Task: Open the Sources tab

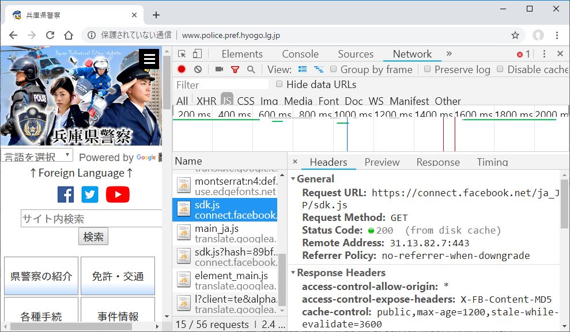Action: pos(356,54)
